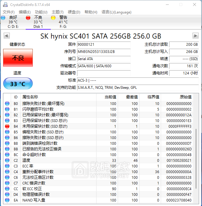Click the blue status icon for row C7
202x206 pixels.
(7, 183)
